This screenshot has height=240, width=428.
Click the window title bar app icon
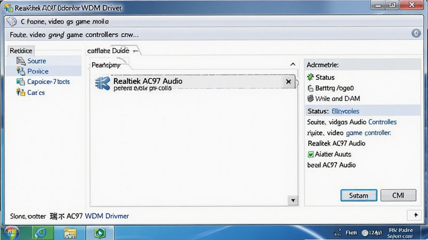(x=8, y=8)
